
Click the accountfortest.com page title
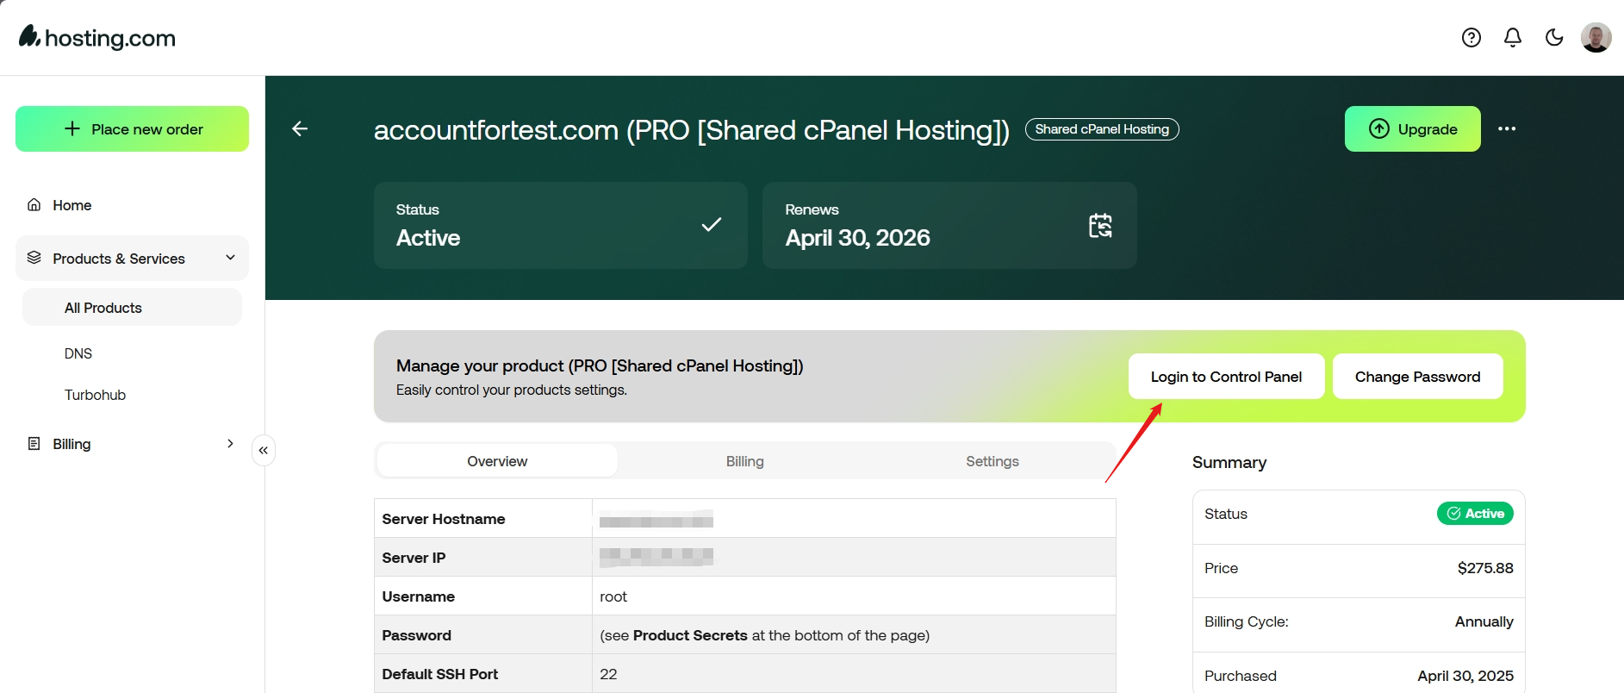692,129
